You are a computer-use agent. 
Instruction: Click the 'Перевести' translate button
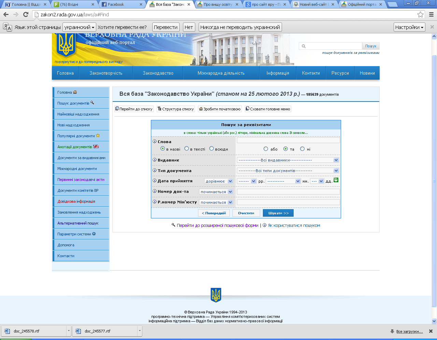click(166, 27)
